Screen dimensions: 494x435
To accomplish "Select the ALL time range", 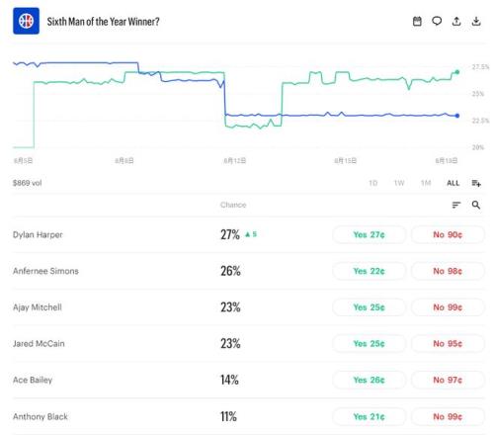I will point(453,183).
